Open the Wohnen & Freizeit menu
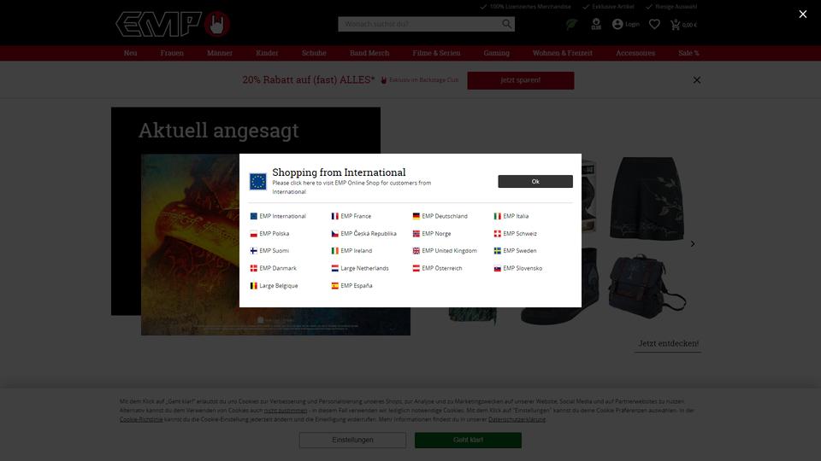The image size is (821, 461). 563,53
